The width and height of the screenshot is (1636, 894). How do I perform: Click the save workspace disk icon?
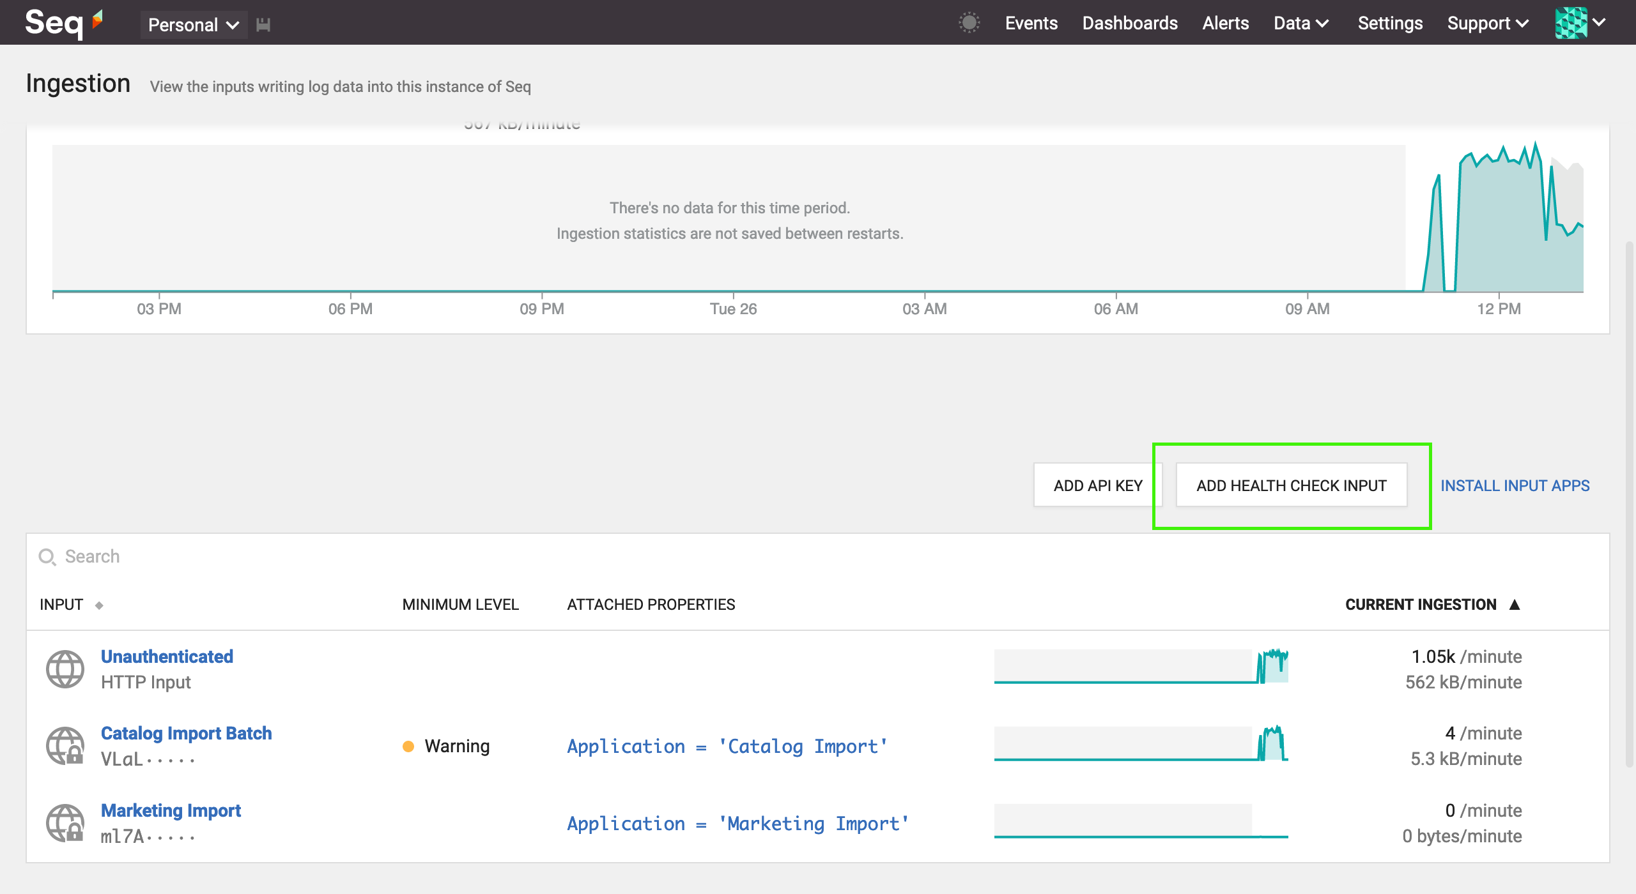263,25
